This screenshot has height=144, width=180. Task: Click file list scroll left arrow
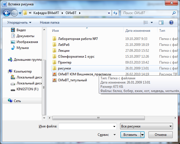pyautogui.click(x=49, y=118)
